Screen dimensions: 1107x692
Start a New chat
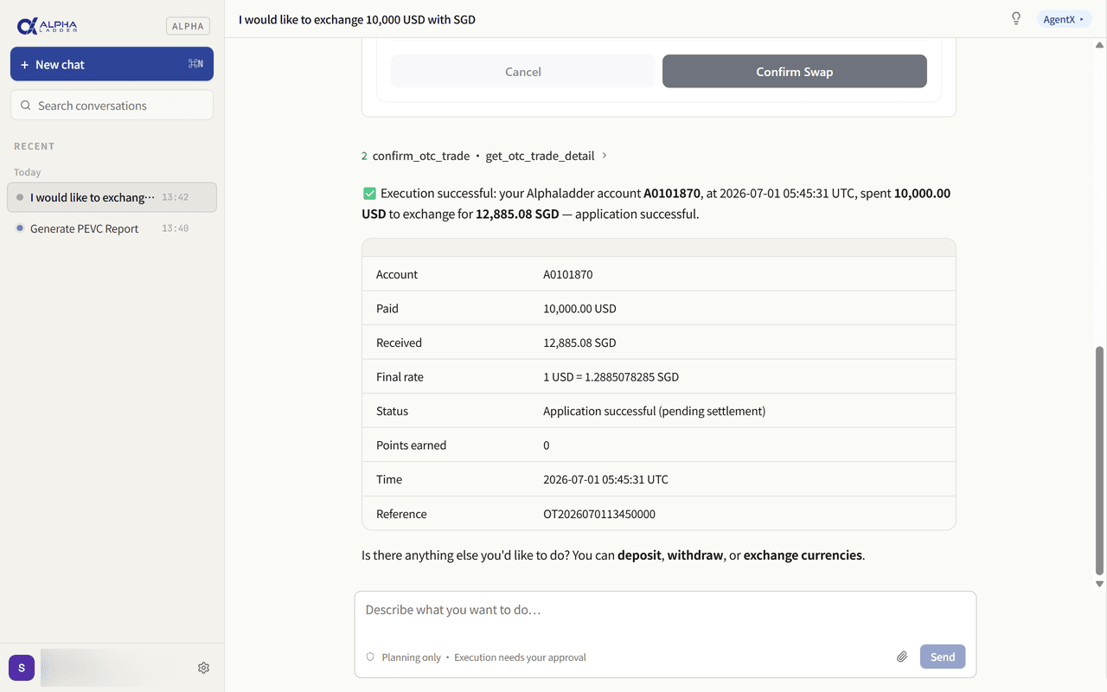112,64
